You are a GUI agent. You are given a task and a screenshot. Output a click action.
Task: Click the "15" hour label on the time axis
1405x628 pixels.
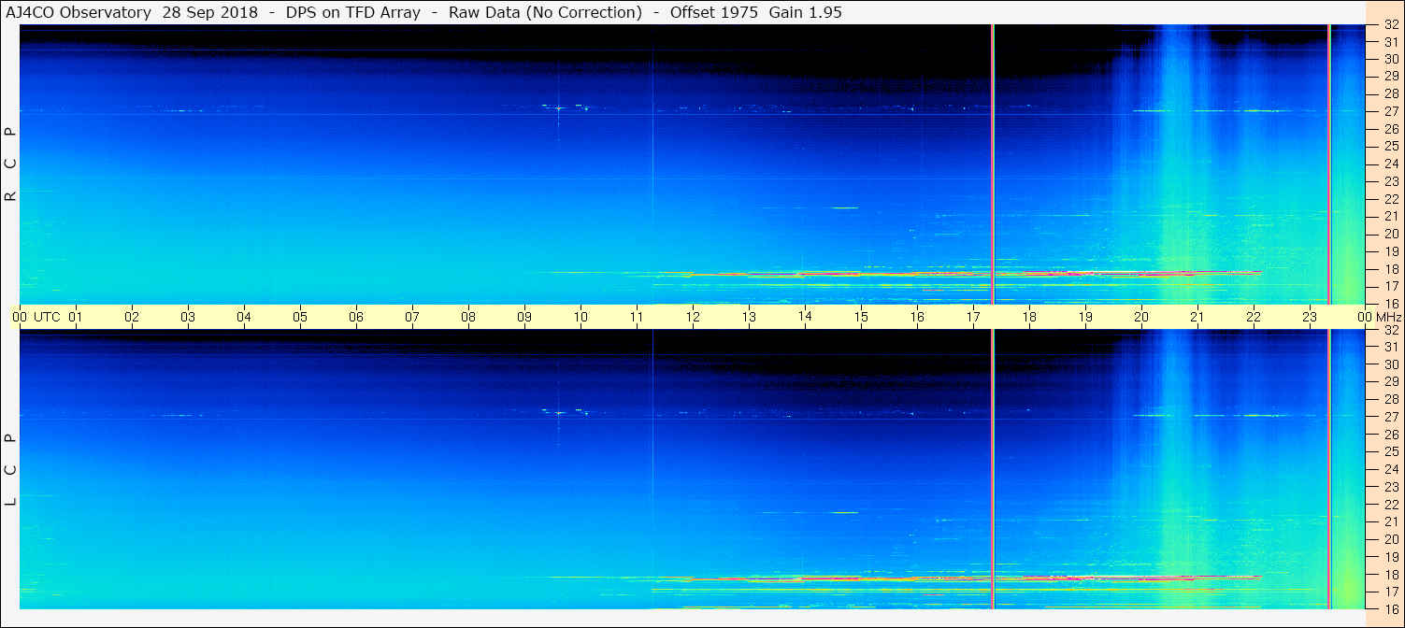tap(861, 317)
